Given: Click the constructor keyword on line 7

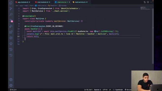Looking at the screenshot, I should [30, 21].
